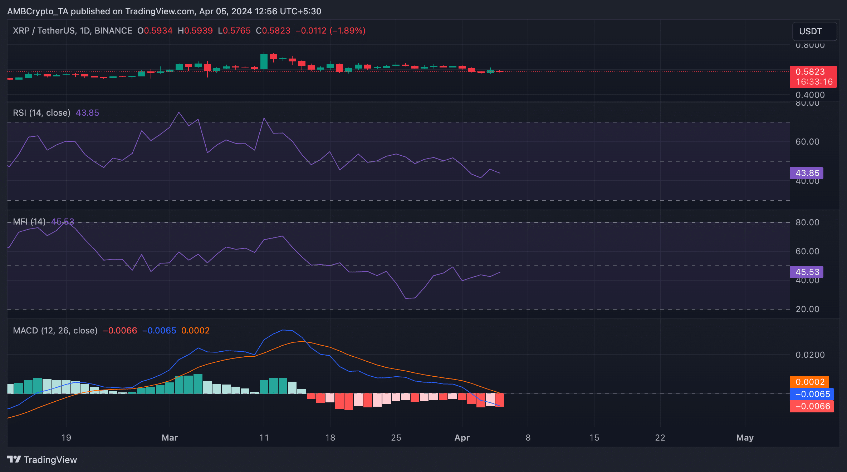Click the current price label 0.5823
847x472 pixels.
point(810,72)
